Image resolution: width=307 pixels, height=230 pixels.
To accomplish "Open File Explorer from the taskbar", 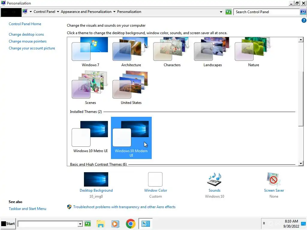I will 100,224.
